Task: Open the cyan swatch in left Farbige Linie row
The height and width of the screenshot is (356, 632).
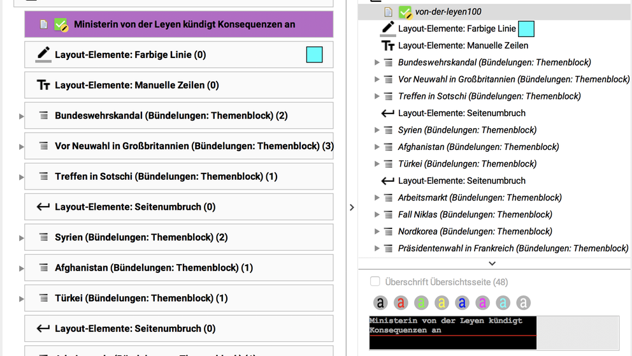Action: 314,55
